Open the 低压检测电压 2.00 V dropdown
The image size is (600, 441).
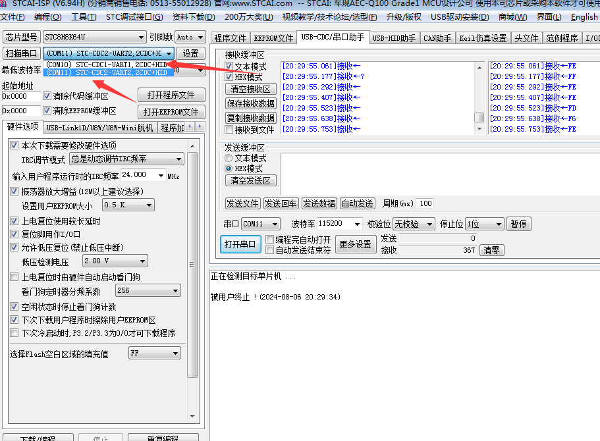[115, 261]
